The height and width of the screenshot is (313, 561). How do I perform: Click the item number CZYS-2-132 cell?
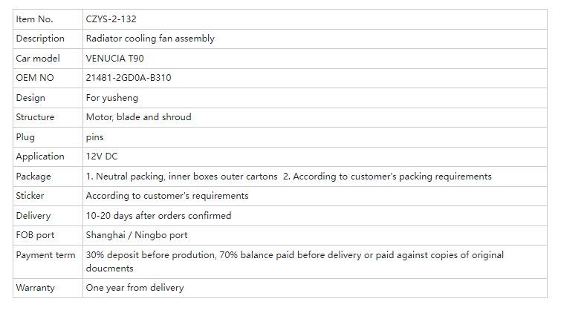111,19
